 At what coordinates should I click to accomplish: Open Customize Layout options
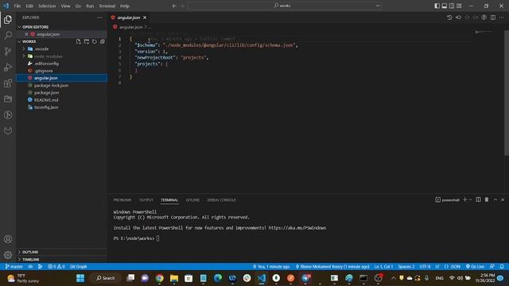tap(460, 6)
